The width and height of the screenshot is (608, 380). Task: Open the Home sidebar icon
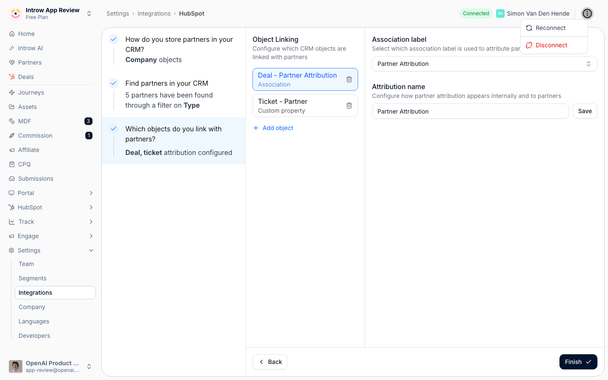tap(12, 34)
